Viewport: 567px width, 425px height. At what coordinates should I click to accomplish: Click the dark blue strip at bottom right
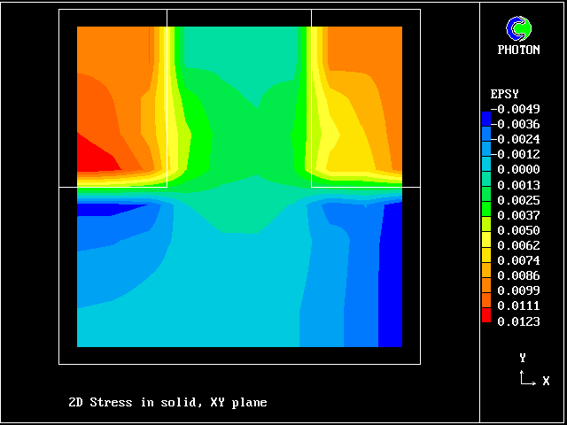click(390, 274)
